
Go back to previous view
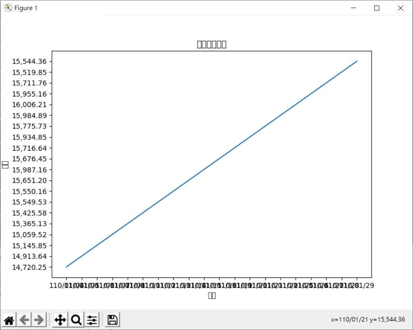[x=24, y=320]
